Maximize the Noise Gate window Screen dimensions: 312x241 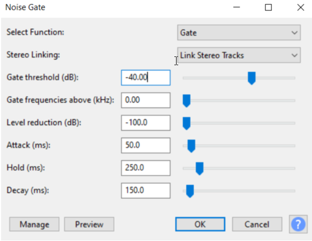click(268, 8)
